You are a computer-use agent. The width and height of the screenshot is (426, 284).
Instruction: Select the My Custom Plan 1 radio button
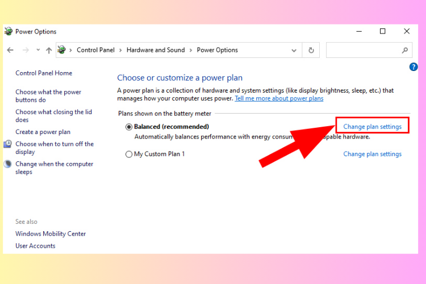(x=129, y=154)
